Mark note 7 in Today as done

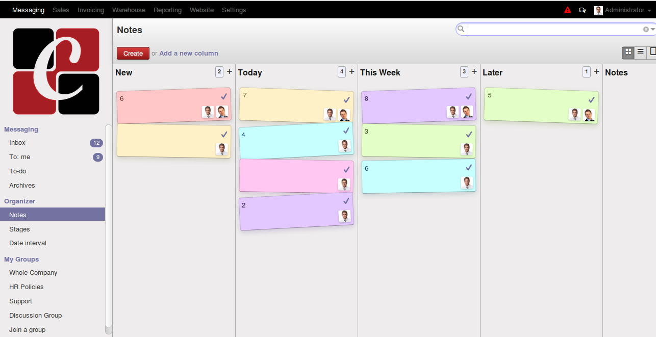tap(346, 100)
